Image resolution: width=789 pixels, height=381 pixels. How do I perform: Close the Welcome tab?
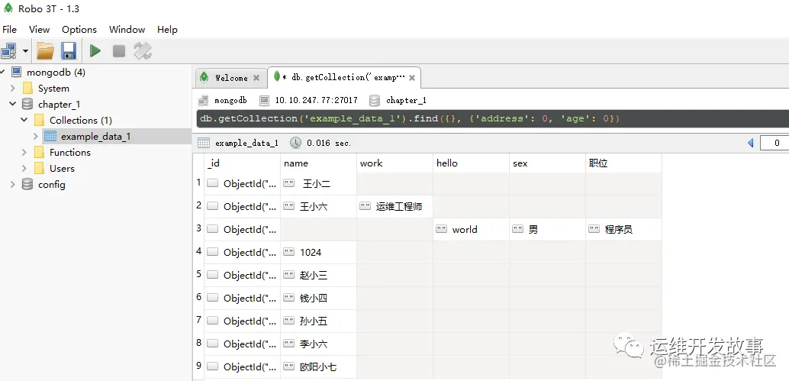[x=256, y=78]
